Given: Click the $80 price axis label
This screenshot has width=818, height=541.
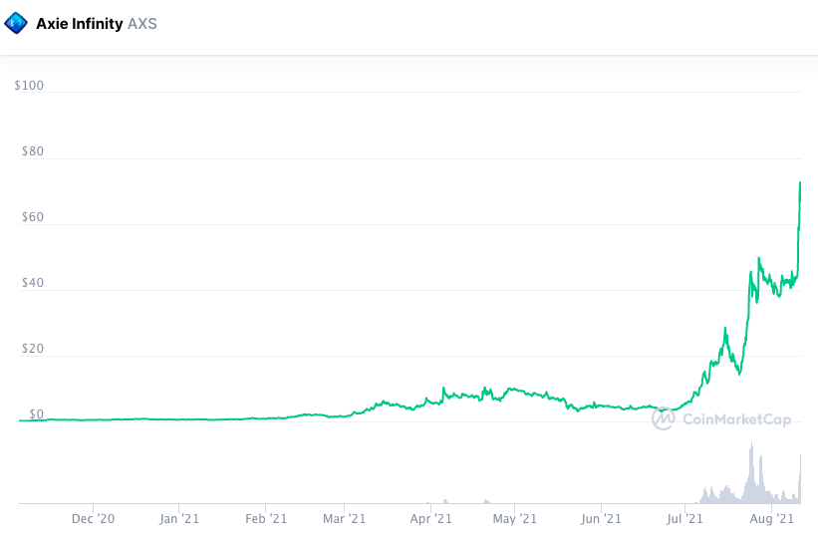Looking at the screenshot, I should point(32,152).
